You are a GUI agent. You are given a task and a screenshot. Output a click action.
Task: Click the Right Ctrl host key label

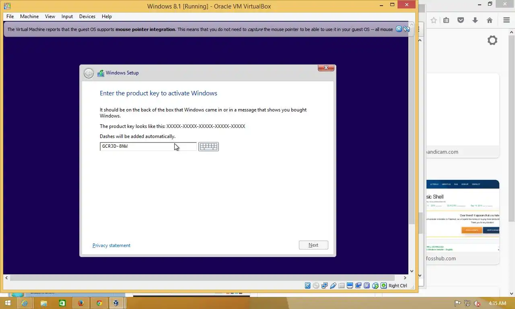(x=398, y=286)
